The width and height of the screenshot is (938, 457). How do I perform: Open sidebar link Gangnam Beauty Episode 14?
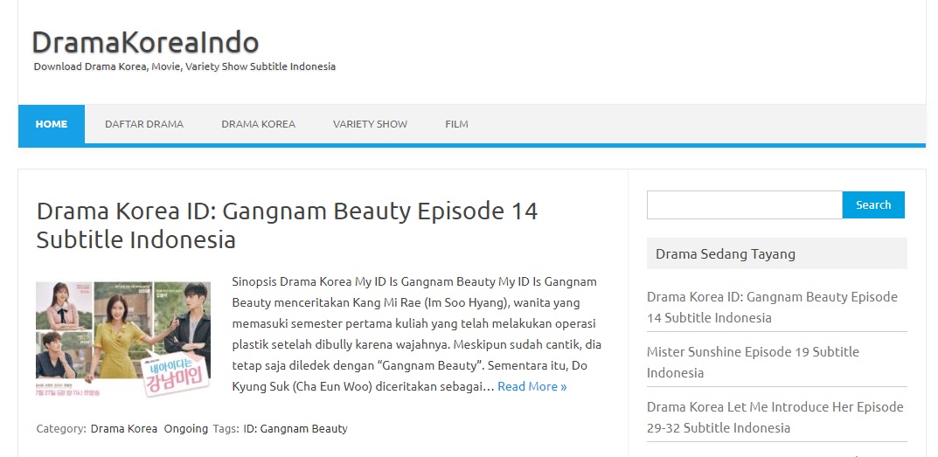tap(772, 308)
